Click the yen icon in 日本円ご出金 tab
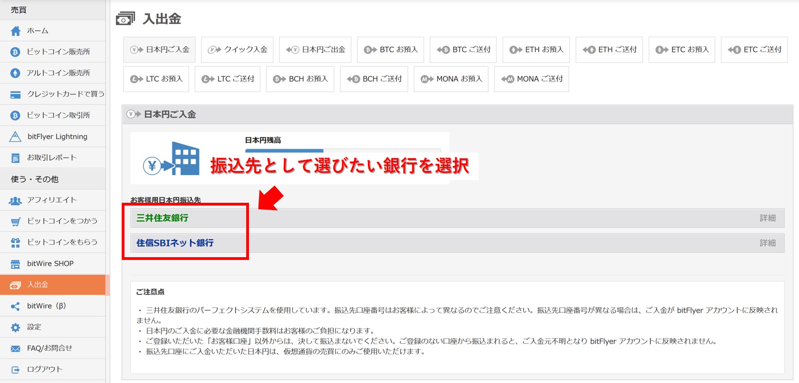799x383 pixels. pyautogui.click(x=293, y=50)
